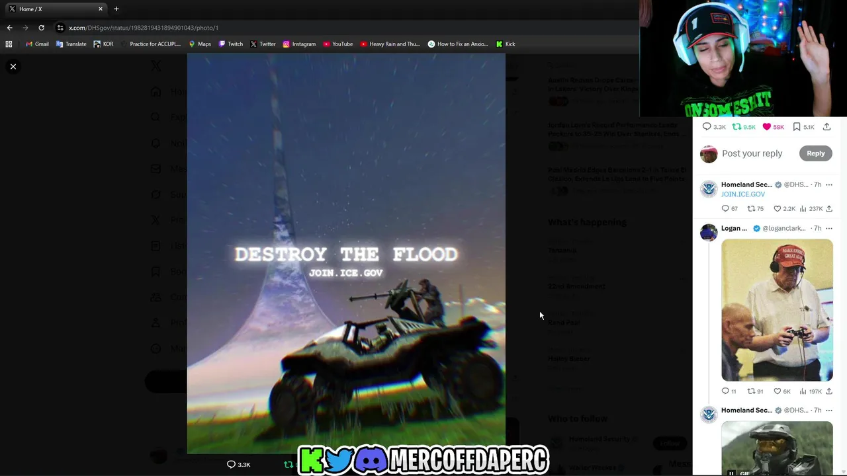This screenshot has height=476, width=847.
Task: Open KOR bookmark
Action: (103, 44)
